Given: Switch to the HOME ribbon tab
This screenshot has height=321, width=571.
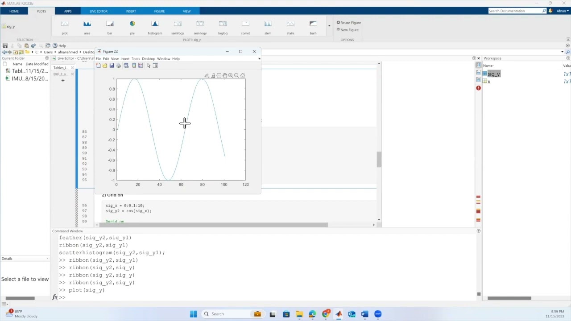Looking at the screenshot, I should [x=14, y=11].
